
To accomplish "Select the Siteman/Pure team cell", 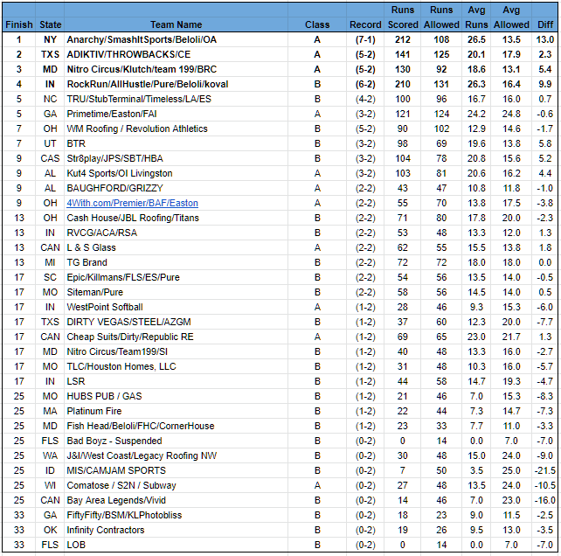I will (176, 292).
